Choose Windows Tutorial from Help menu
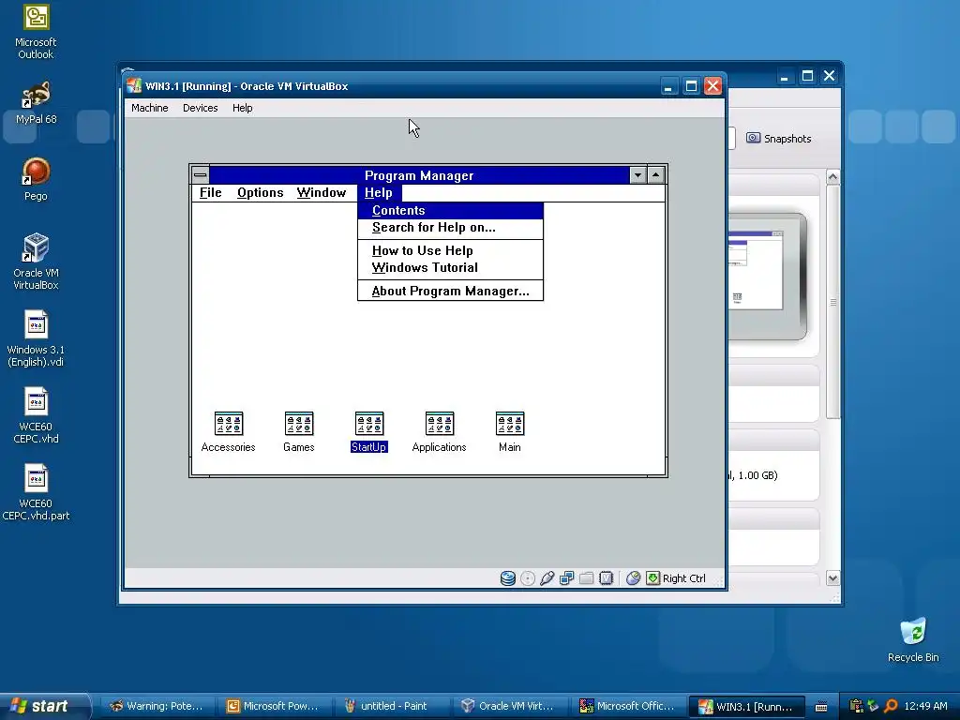This screenshot has width=960, height=720. (450, 267)
